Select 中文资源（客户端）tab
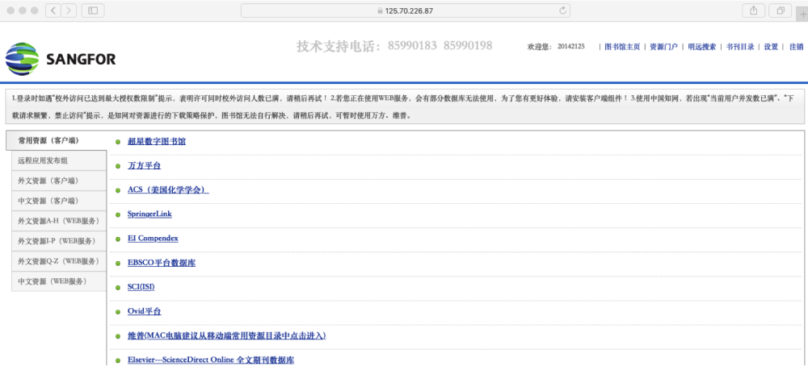The image size is (808, 366). 59,201
